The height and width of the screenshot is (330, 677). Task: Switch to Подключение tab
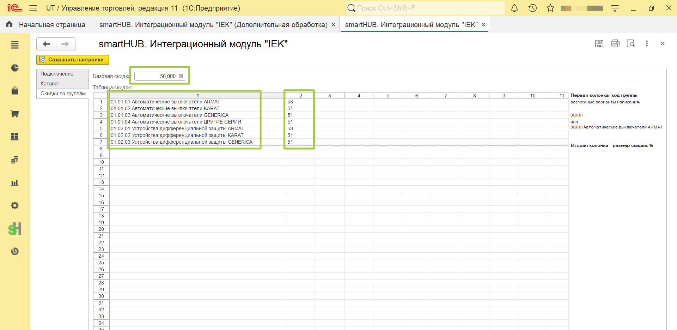[x=62, y=74]
